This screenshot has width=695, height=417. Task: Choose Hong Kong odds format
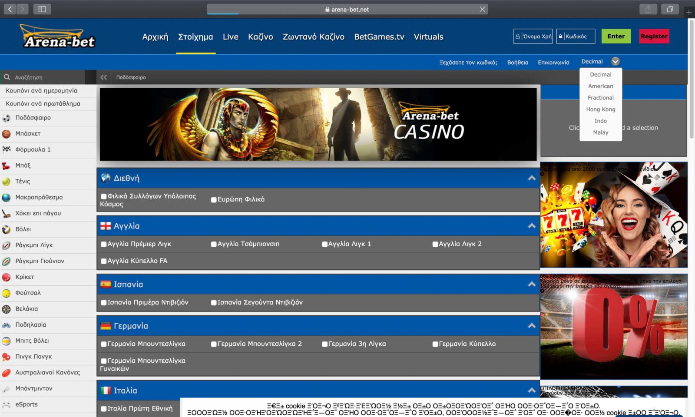pos(601,109)
